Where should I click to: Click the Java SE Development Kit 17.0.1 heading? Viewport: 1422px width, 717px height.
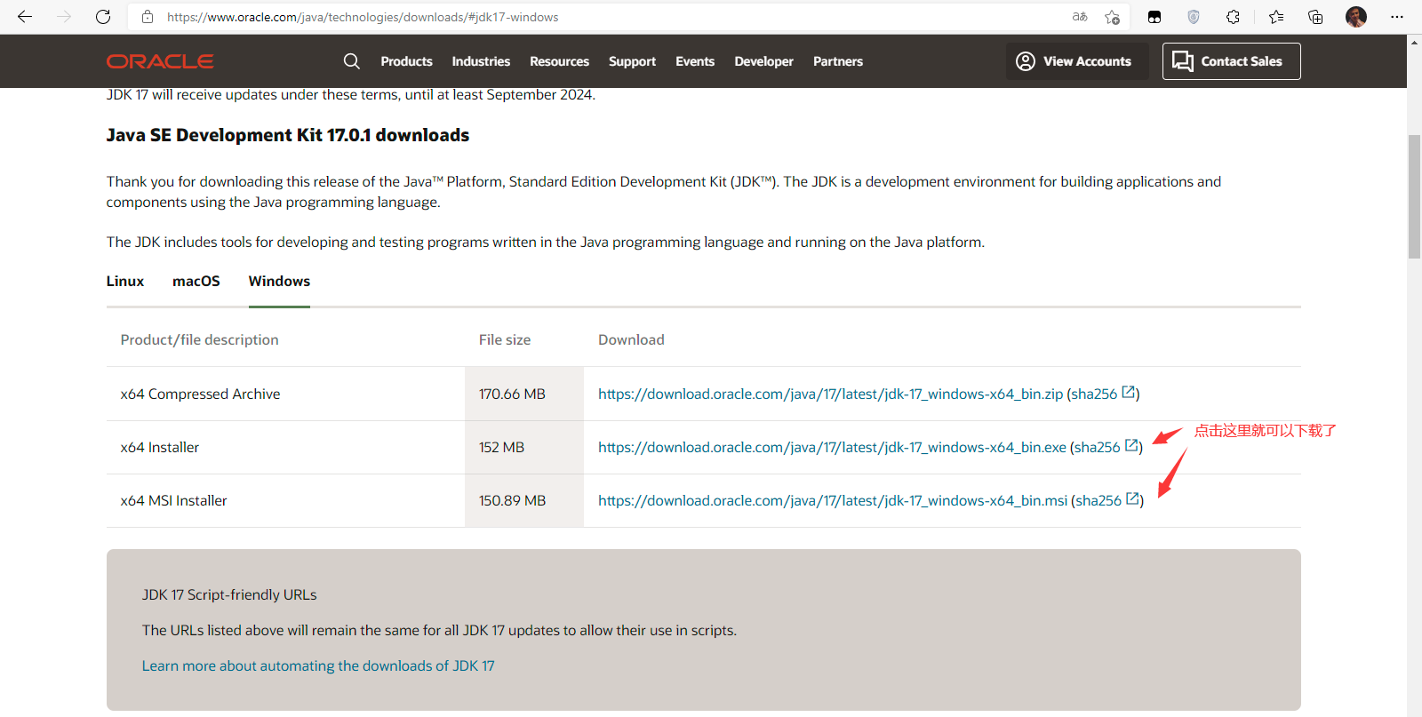tap(288, 135)
